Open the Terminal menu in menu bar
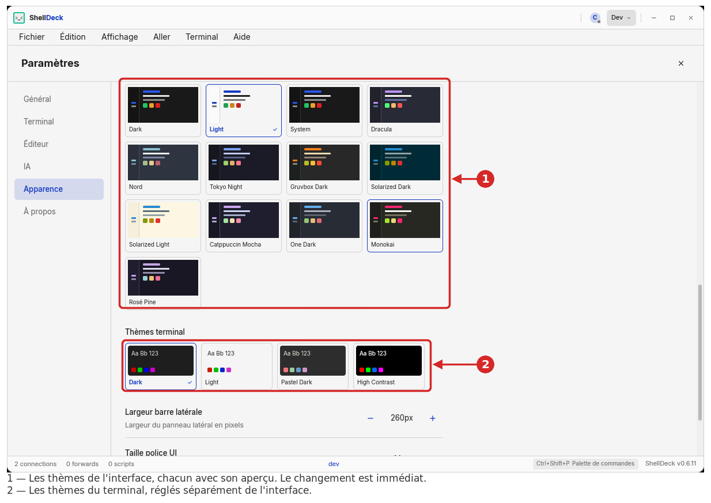Viewport: 711px width, 503px height. coord(202,37)
